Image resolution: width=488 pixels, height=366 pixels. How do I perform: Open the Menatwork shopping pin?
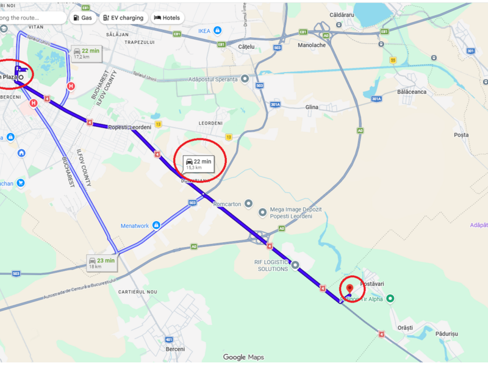pos(156,225)
